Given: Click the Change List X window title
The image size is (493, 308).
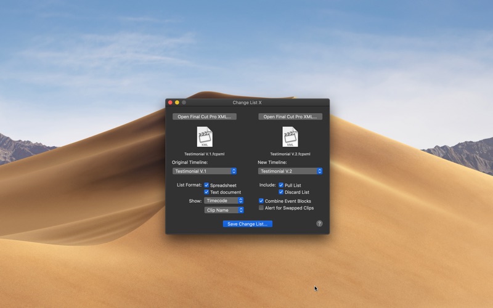Looking at the screenshot, I should (x=247, y=102).
